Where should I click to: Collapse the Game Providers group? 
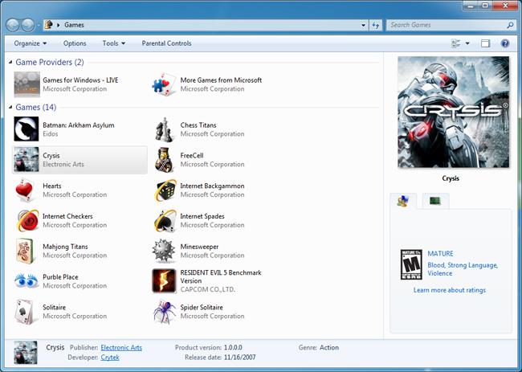[x=10, y=63]
